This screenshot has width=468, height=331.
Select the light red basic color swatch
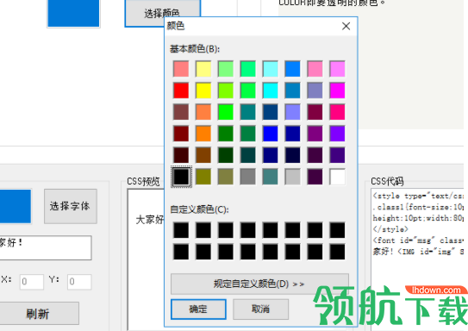181,69
